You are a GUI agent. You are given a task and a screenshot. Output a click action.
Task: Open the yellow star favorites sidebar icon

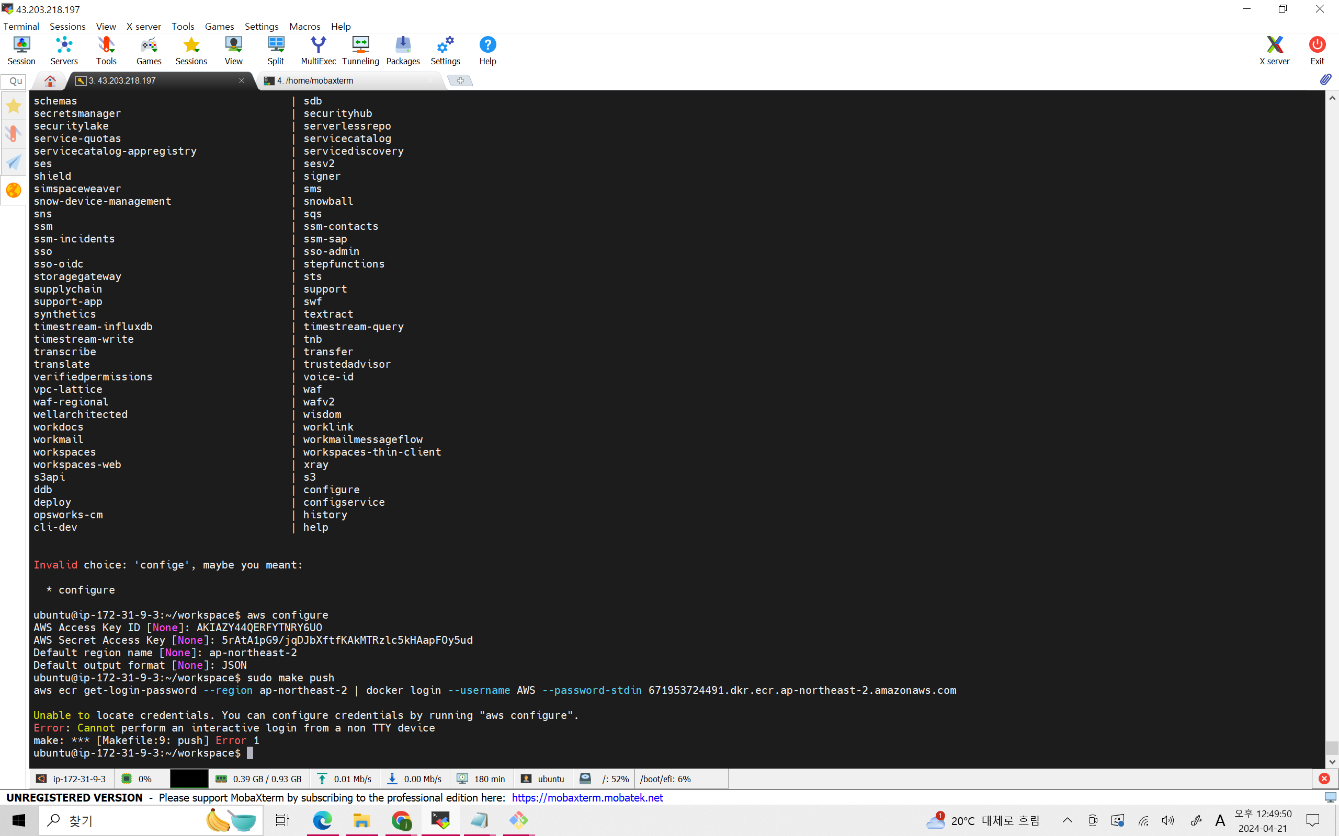(x=13, y=106)
